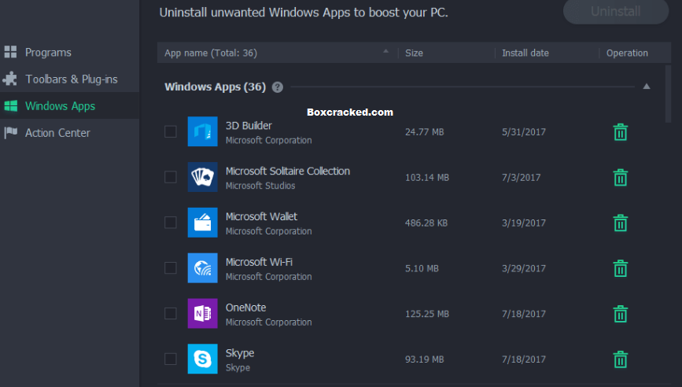Select Windows Apps in the sidebar
Image resolution: width=682 pixels, height=387 pixels.
coord(69,105)
